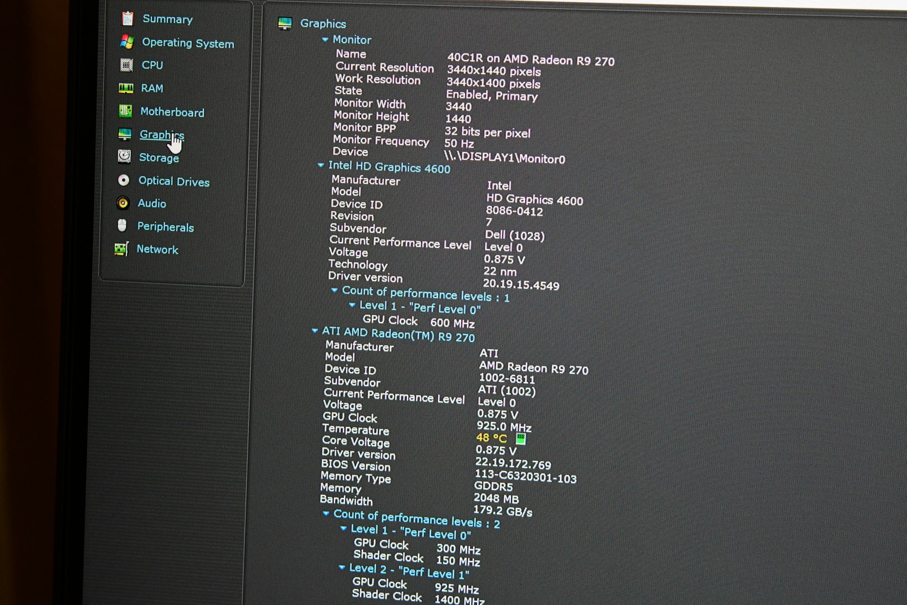Click Intel driver version 20.19.15.4549
Viewport: 907px width, 605px height.
(x=521, y=285)
